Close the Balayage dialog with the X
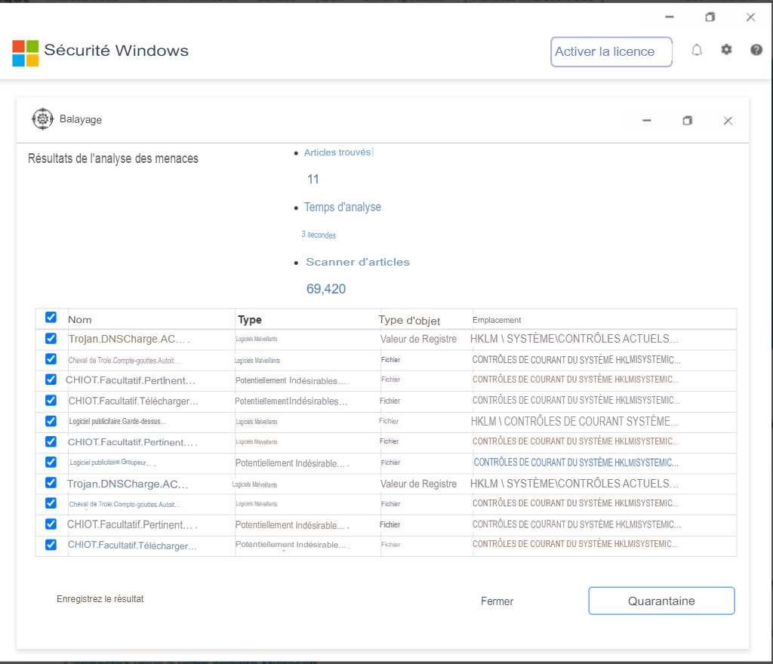 728,121
